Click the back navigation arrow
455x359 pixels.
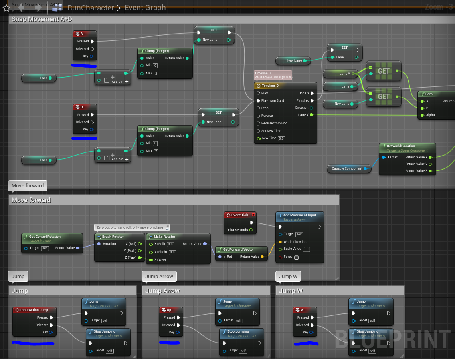pyautogui.click(x=21, y=7)
